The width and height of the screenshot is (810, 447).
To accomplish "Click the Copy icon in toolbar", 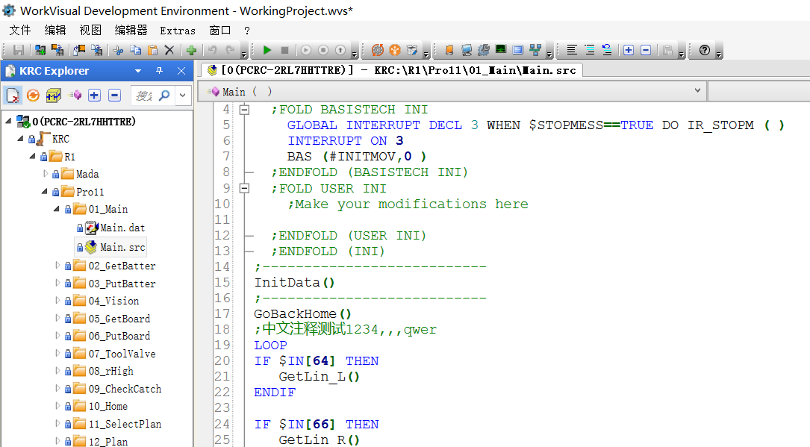I will point(135,50).
